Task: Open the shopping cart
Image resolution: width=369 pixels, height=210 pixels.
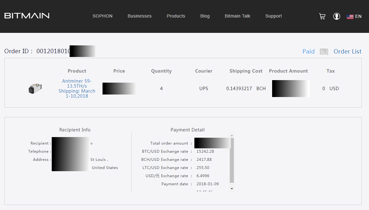Action: 322,16
